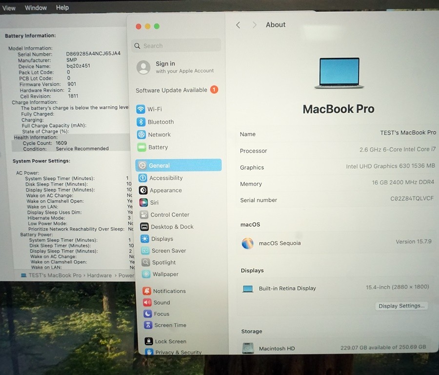The height and width of the screenshot is (375, 439).
Task: Open Notifications bell icon
Action: [x=147, y=291]
